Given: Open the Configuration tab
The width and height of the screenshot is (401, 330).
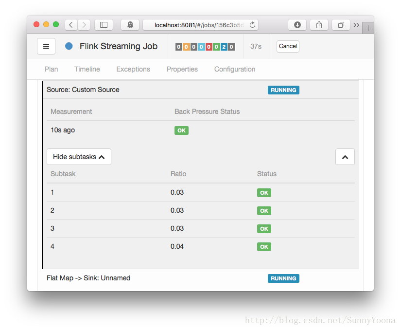Looking at the screenshot, I should (x=235, y=69).
